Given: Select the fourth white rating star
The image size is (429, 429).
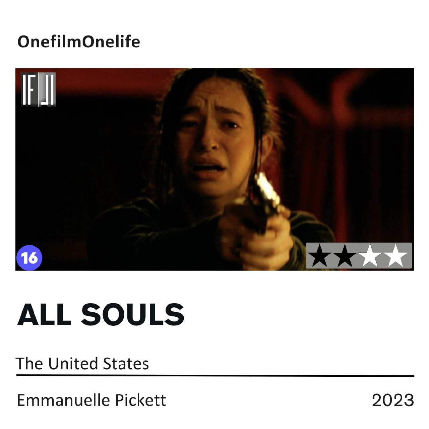Looking at the screenshot, I should coord(396,256).
